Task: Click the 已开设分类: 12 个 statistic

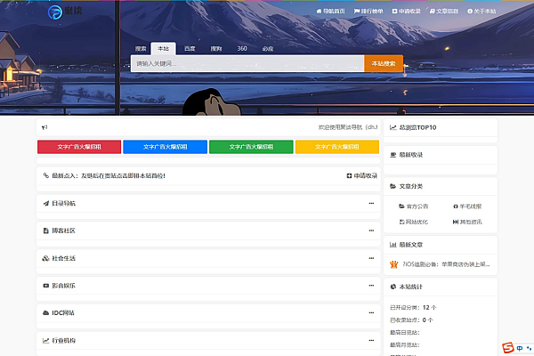Action: [413, 308]
